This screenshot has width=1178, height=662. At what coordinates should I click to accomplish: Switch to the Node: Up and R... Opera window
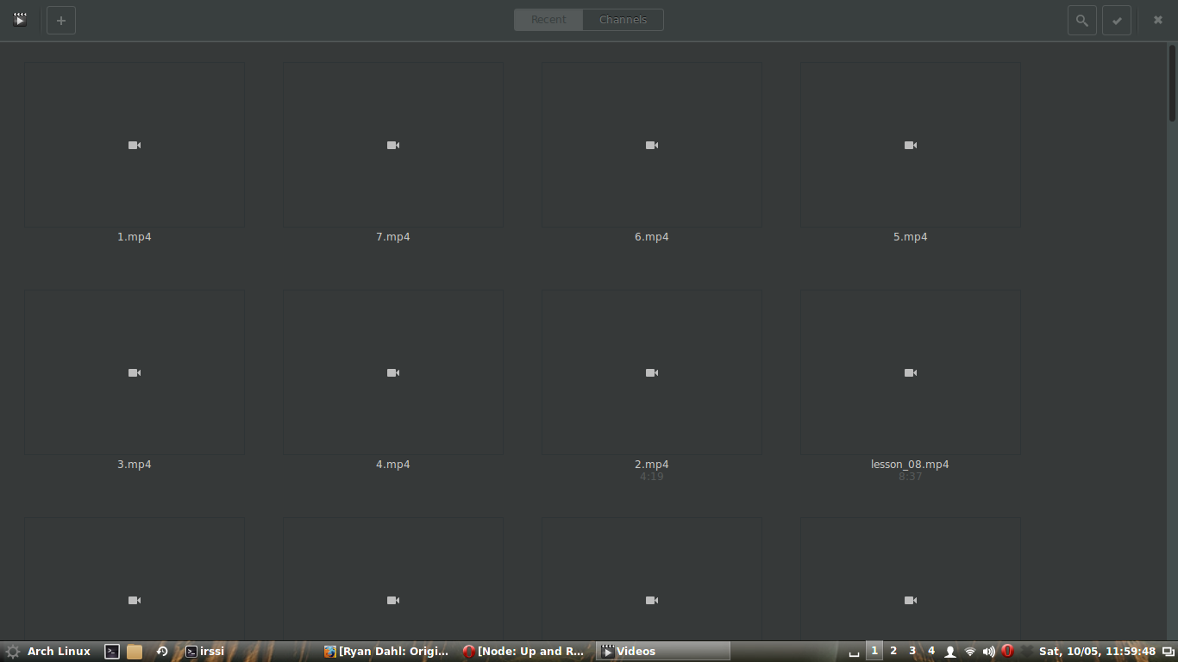[524, 652]
